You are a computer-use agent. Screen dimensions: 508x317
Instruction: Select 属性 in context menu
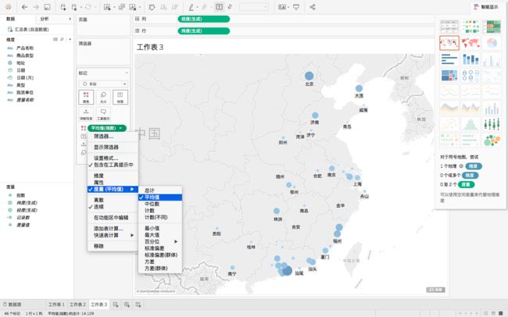(98, 183)
